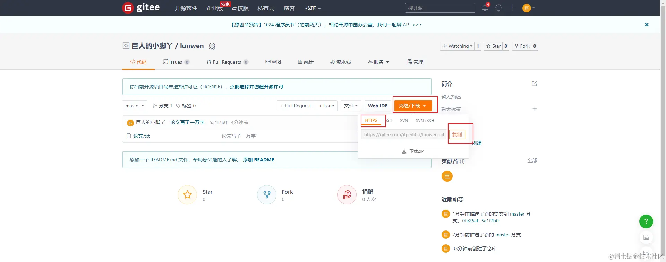Click the 下载ZIP download option

point(413,151)
